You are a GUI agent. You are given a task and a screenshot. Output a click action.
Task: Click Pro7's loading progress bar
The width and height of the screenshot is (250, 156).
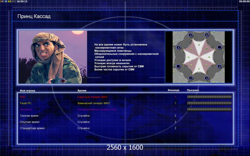tap(209, 97)
